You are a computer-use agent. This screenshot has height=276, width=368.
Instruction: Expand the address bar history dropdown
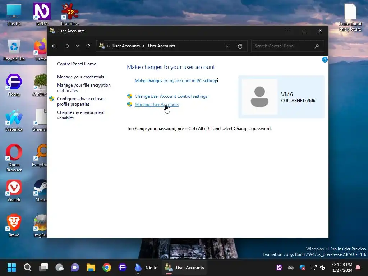click(227, 46)
